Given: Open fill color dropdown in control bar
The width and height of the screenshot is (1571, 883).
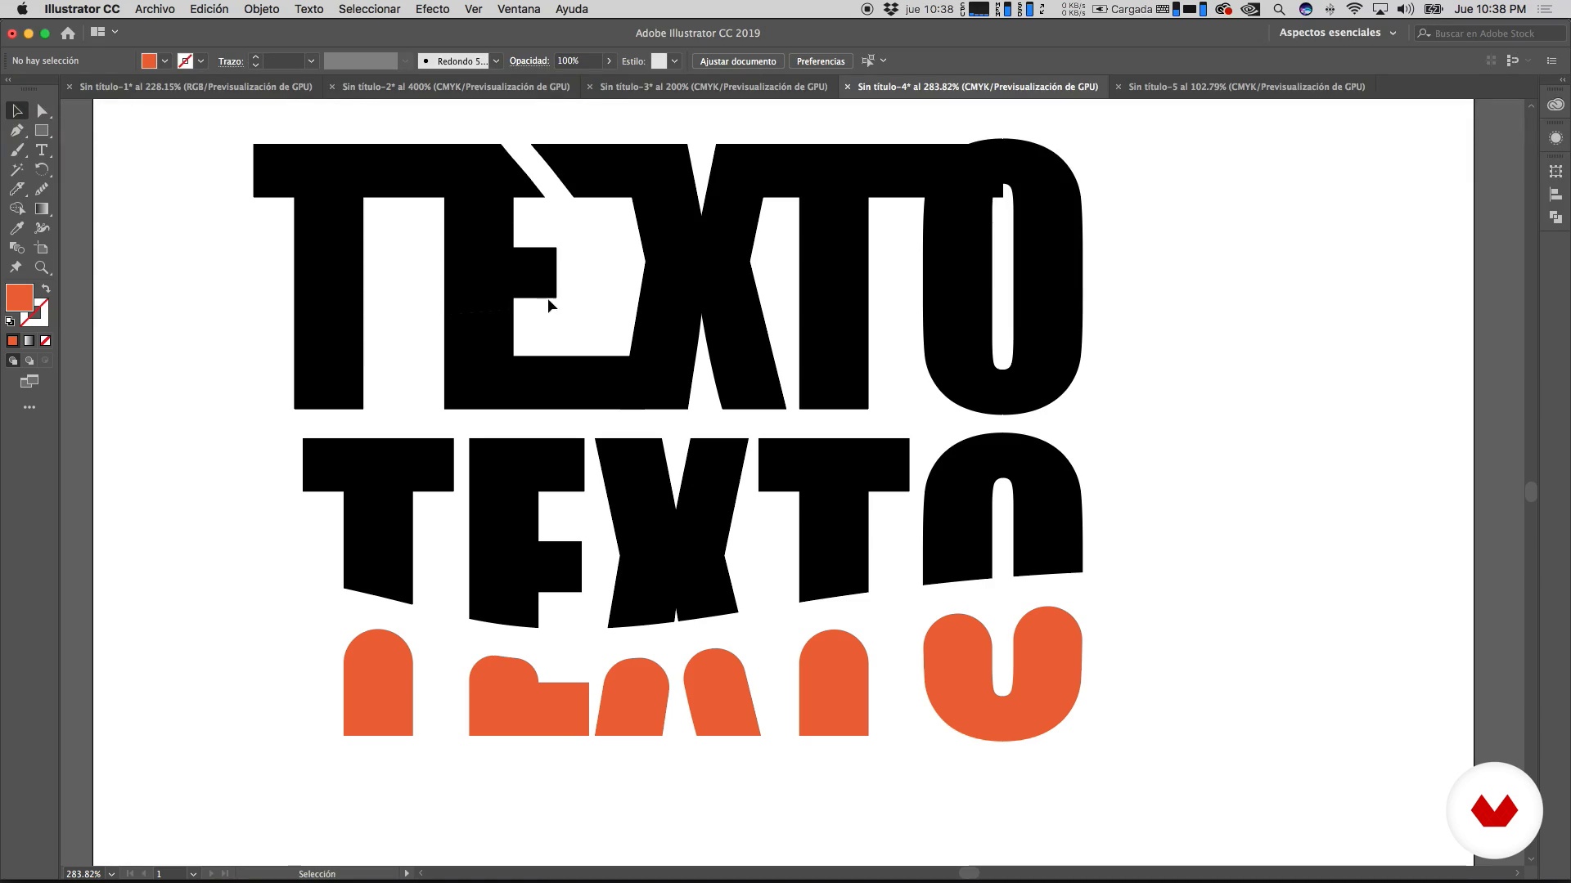Looking at the screenshot, I should coord(164,61).
